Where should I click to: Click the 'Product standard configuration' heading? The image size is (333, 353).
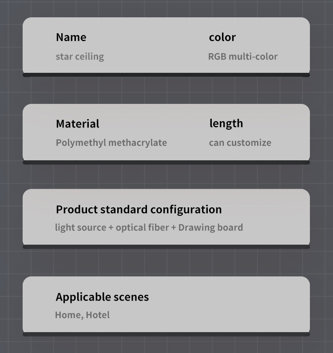[x=139, y=210]
